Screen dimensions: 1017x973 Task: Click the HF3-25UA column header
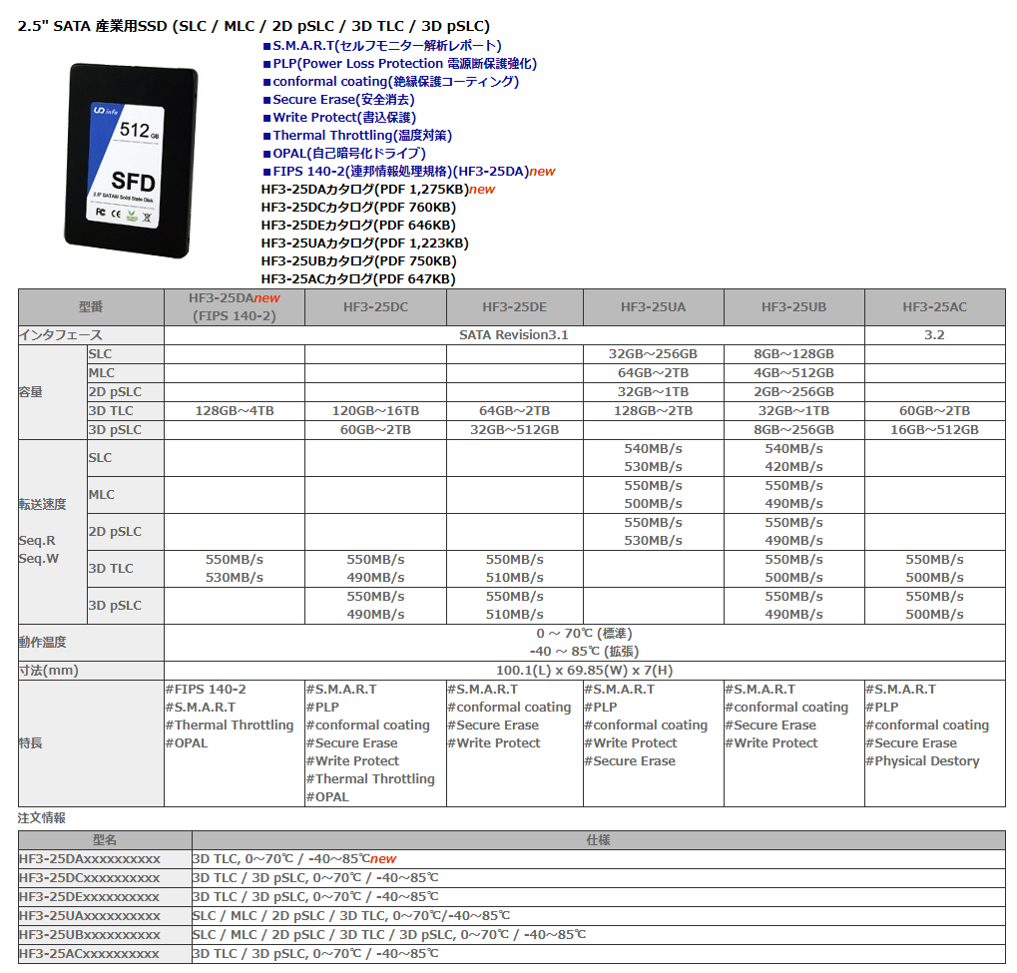pyautogui.click(x=653, y=306)
